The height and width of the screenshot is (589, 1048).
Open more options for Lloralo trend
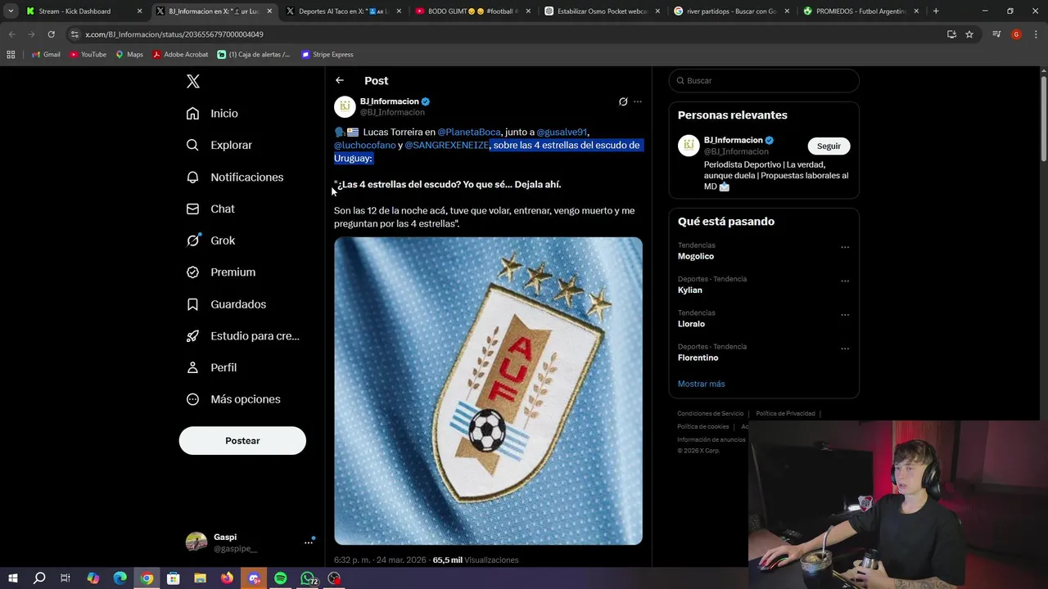click(x=845, y=315)
